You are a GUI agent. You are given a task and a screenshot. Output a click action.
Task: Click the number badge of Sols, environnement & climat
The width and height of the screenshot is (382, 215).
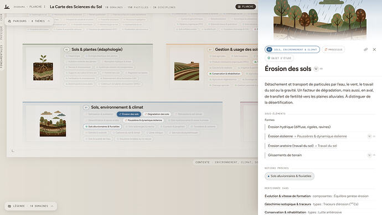pyautogui.click(x=86, y=107)
